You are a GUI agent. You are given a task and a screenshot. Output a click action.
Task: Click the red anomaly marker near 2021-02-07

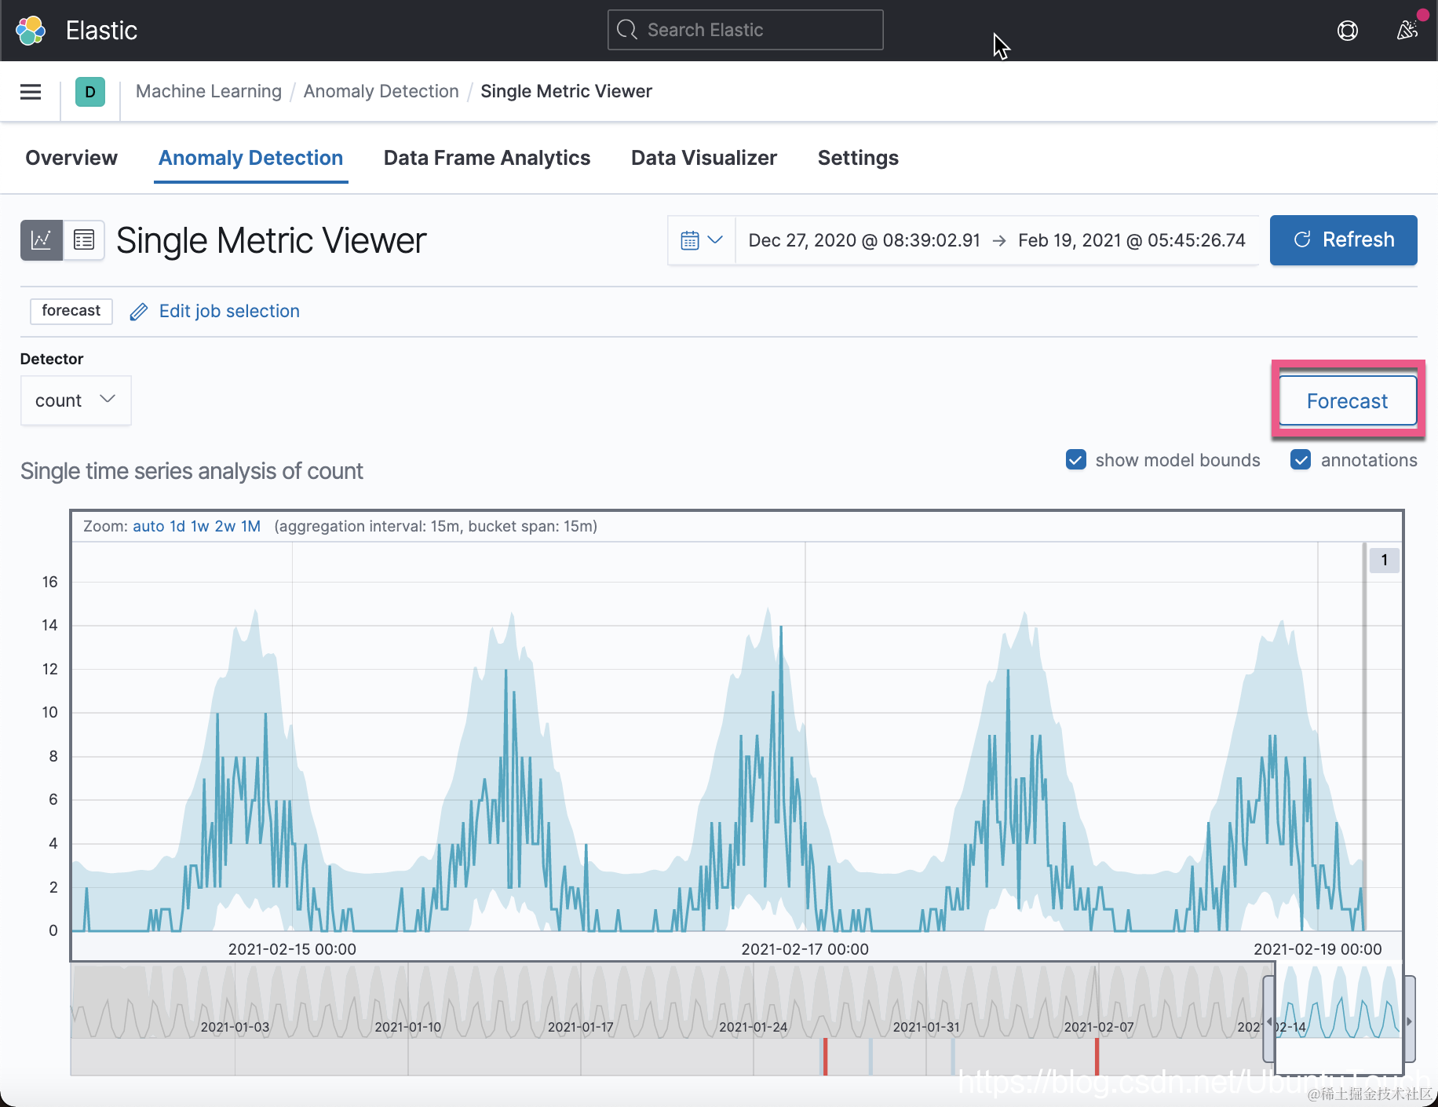1097,1057
